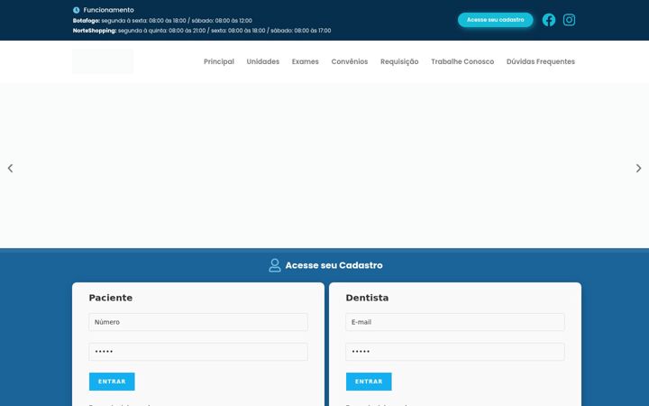Open the Facebook page icon
649x406 pixels.
tap(549, 20)
